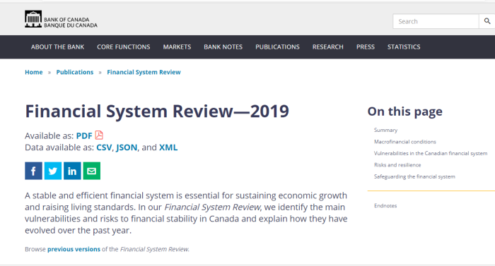Open the previous versions link

tap(74, 249)
